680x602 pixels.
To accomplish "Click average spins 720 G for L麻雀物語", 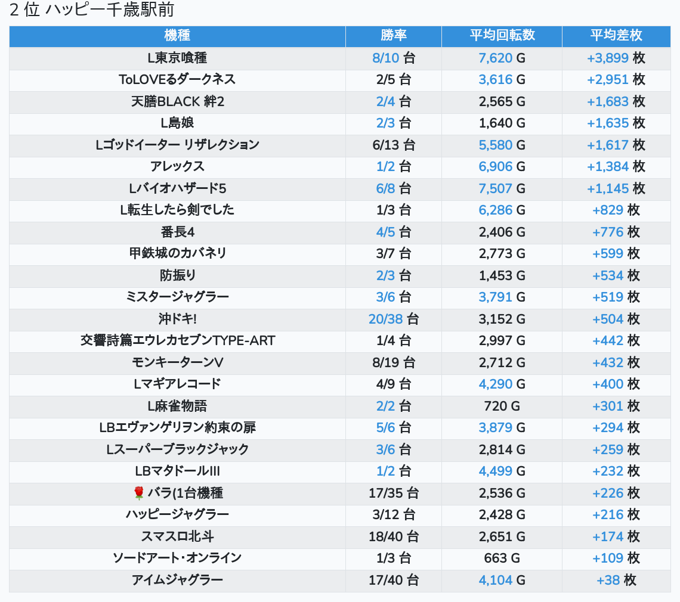I will pos(502,406).
